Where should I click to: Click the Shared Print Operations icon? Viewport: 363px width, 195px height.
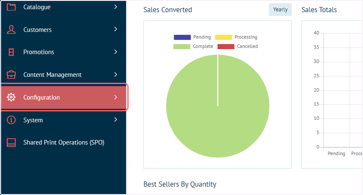pyautogui.click(x=11, y=142)
